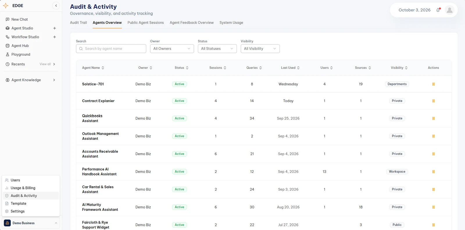Click the actions icon for Faircloth & Rye Support Widget

[433, 225]
